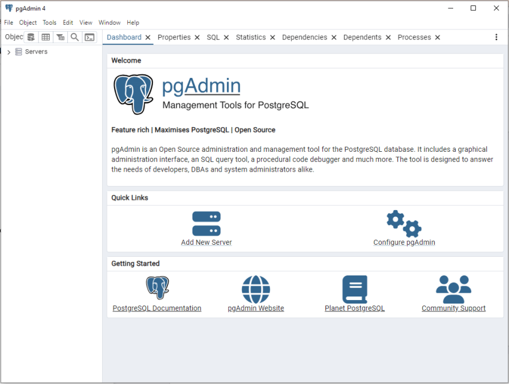Close the Dependencies tab

(x=334, y=37)
